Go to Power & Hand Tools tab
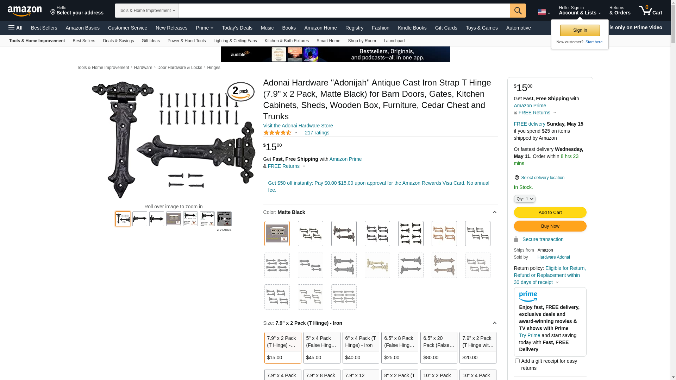676x380 pixels. [x=187, y=41]
